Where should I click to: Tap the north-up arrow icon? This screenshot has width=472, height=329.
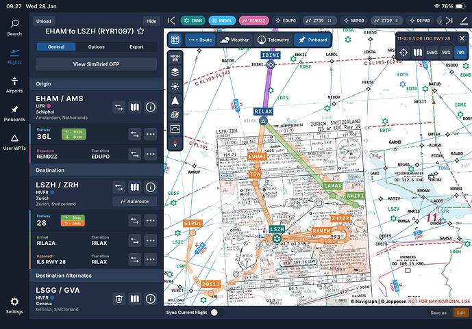(175, 101)
